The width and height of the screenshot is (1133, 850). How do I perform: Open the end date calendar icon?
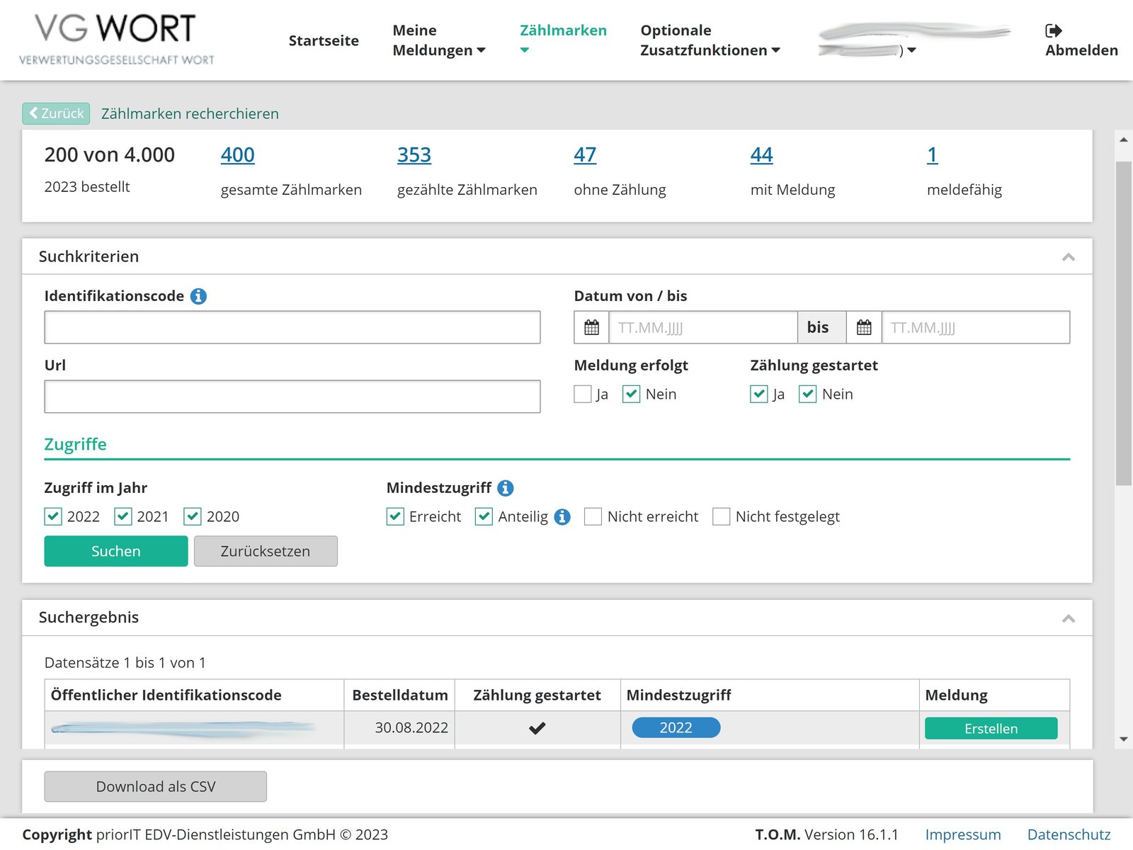[x=864, y=327]
